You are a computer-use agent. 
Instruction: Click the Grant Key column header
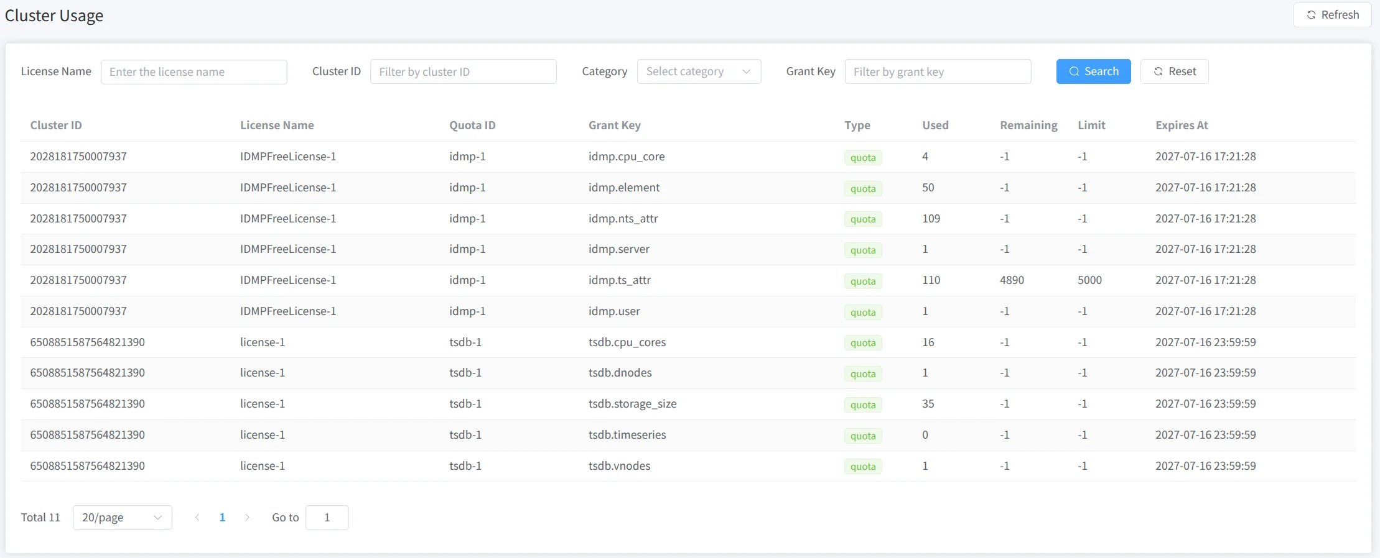tap(615, 125)
